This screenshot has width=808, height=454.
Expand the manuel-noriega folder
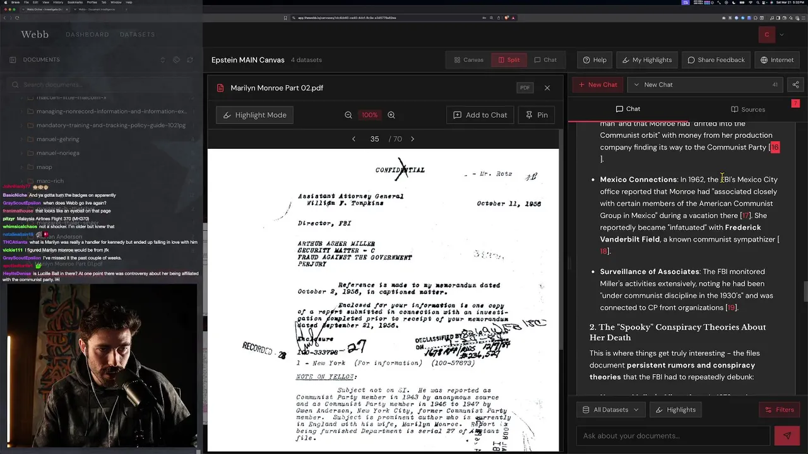[21, 153]
